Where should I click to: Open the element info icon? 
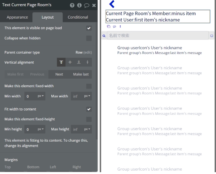pos(79,5)
